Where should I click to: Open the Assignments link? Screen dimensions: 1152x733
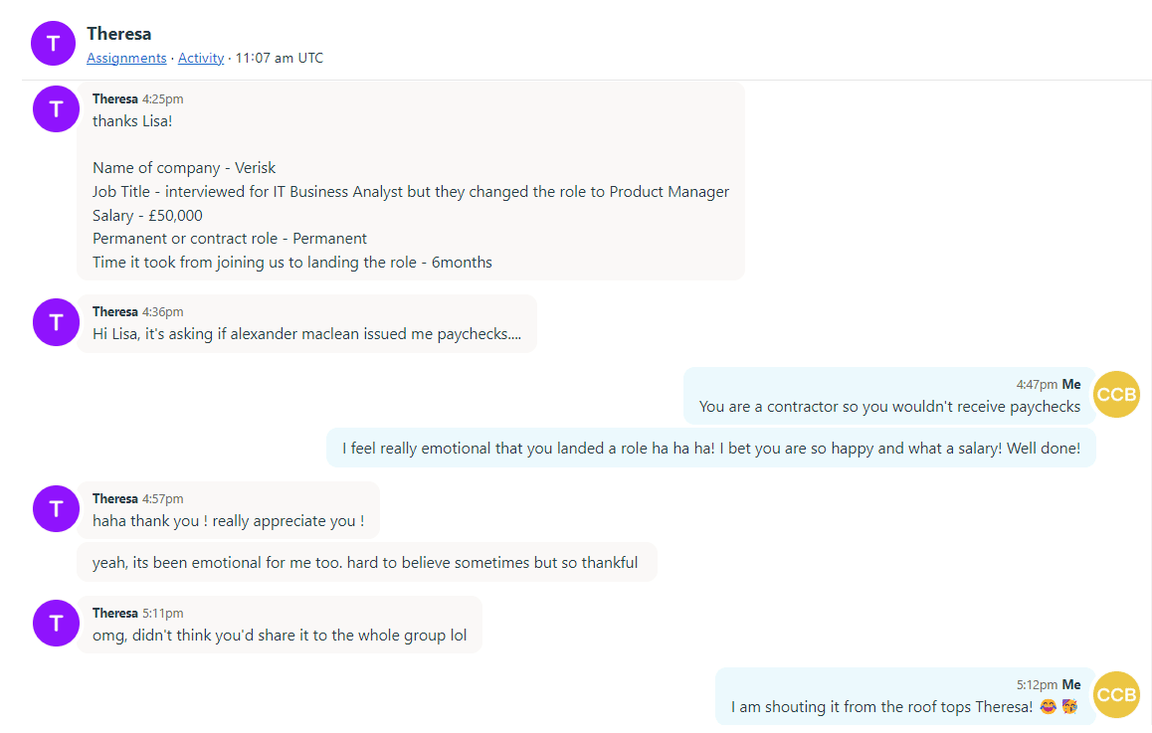pos(126,58)
